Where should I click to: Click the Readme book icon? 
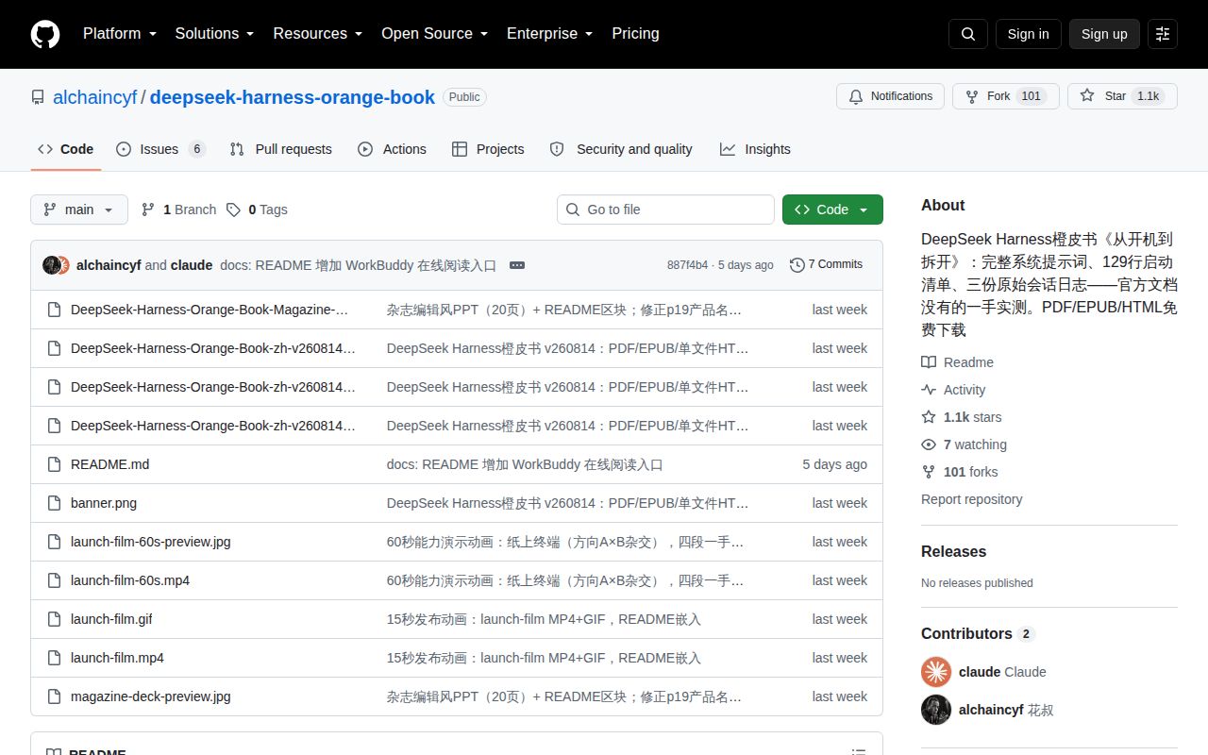pyautogui.click(x=929, y=362)
